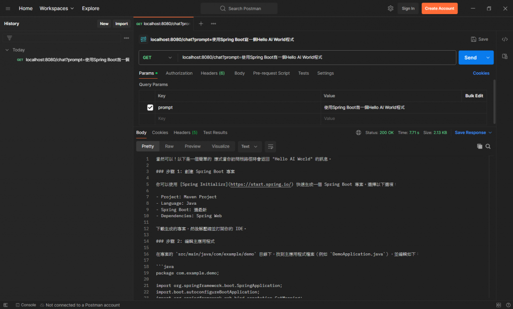Switch to the Authorization tab

[x=179, y=73]
